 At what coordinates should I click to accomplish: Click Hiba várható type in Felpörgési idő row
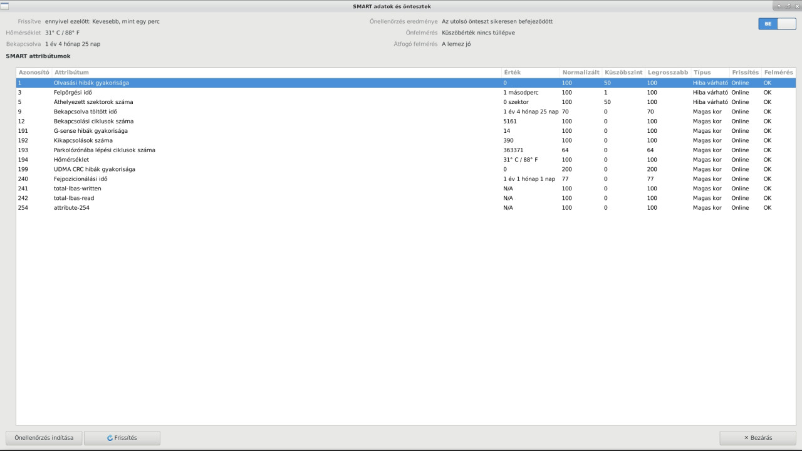710,93
